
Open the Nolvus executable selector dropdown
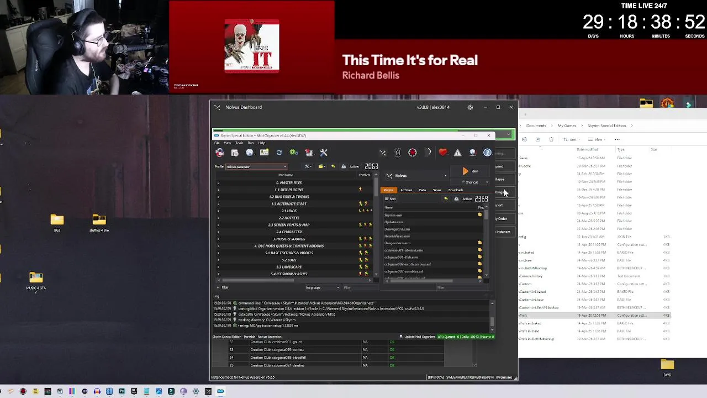tap(417, 176)
